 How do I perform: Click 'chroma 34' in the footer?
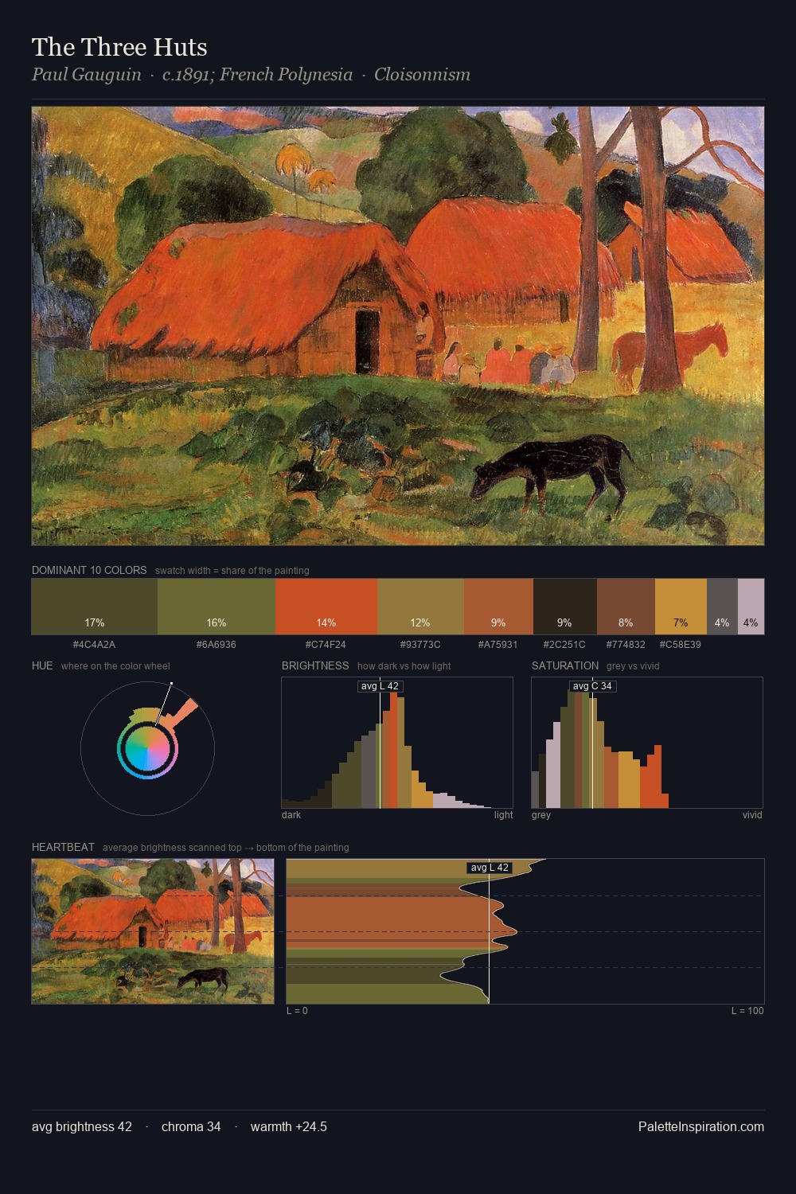pyautogui.click(x=191, y=1126)
